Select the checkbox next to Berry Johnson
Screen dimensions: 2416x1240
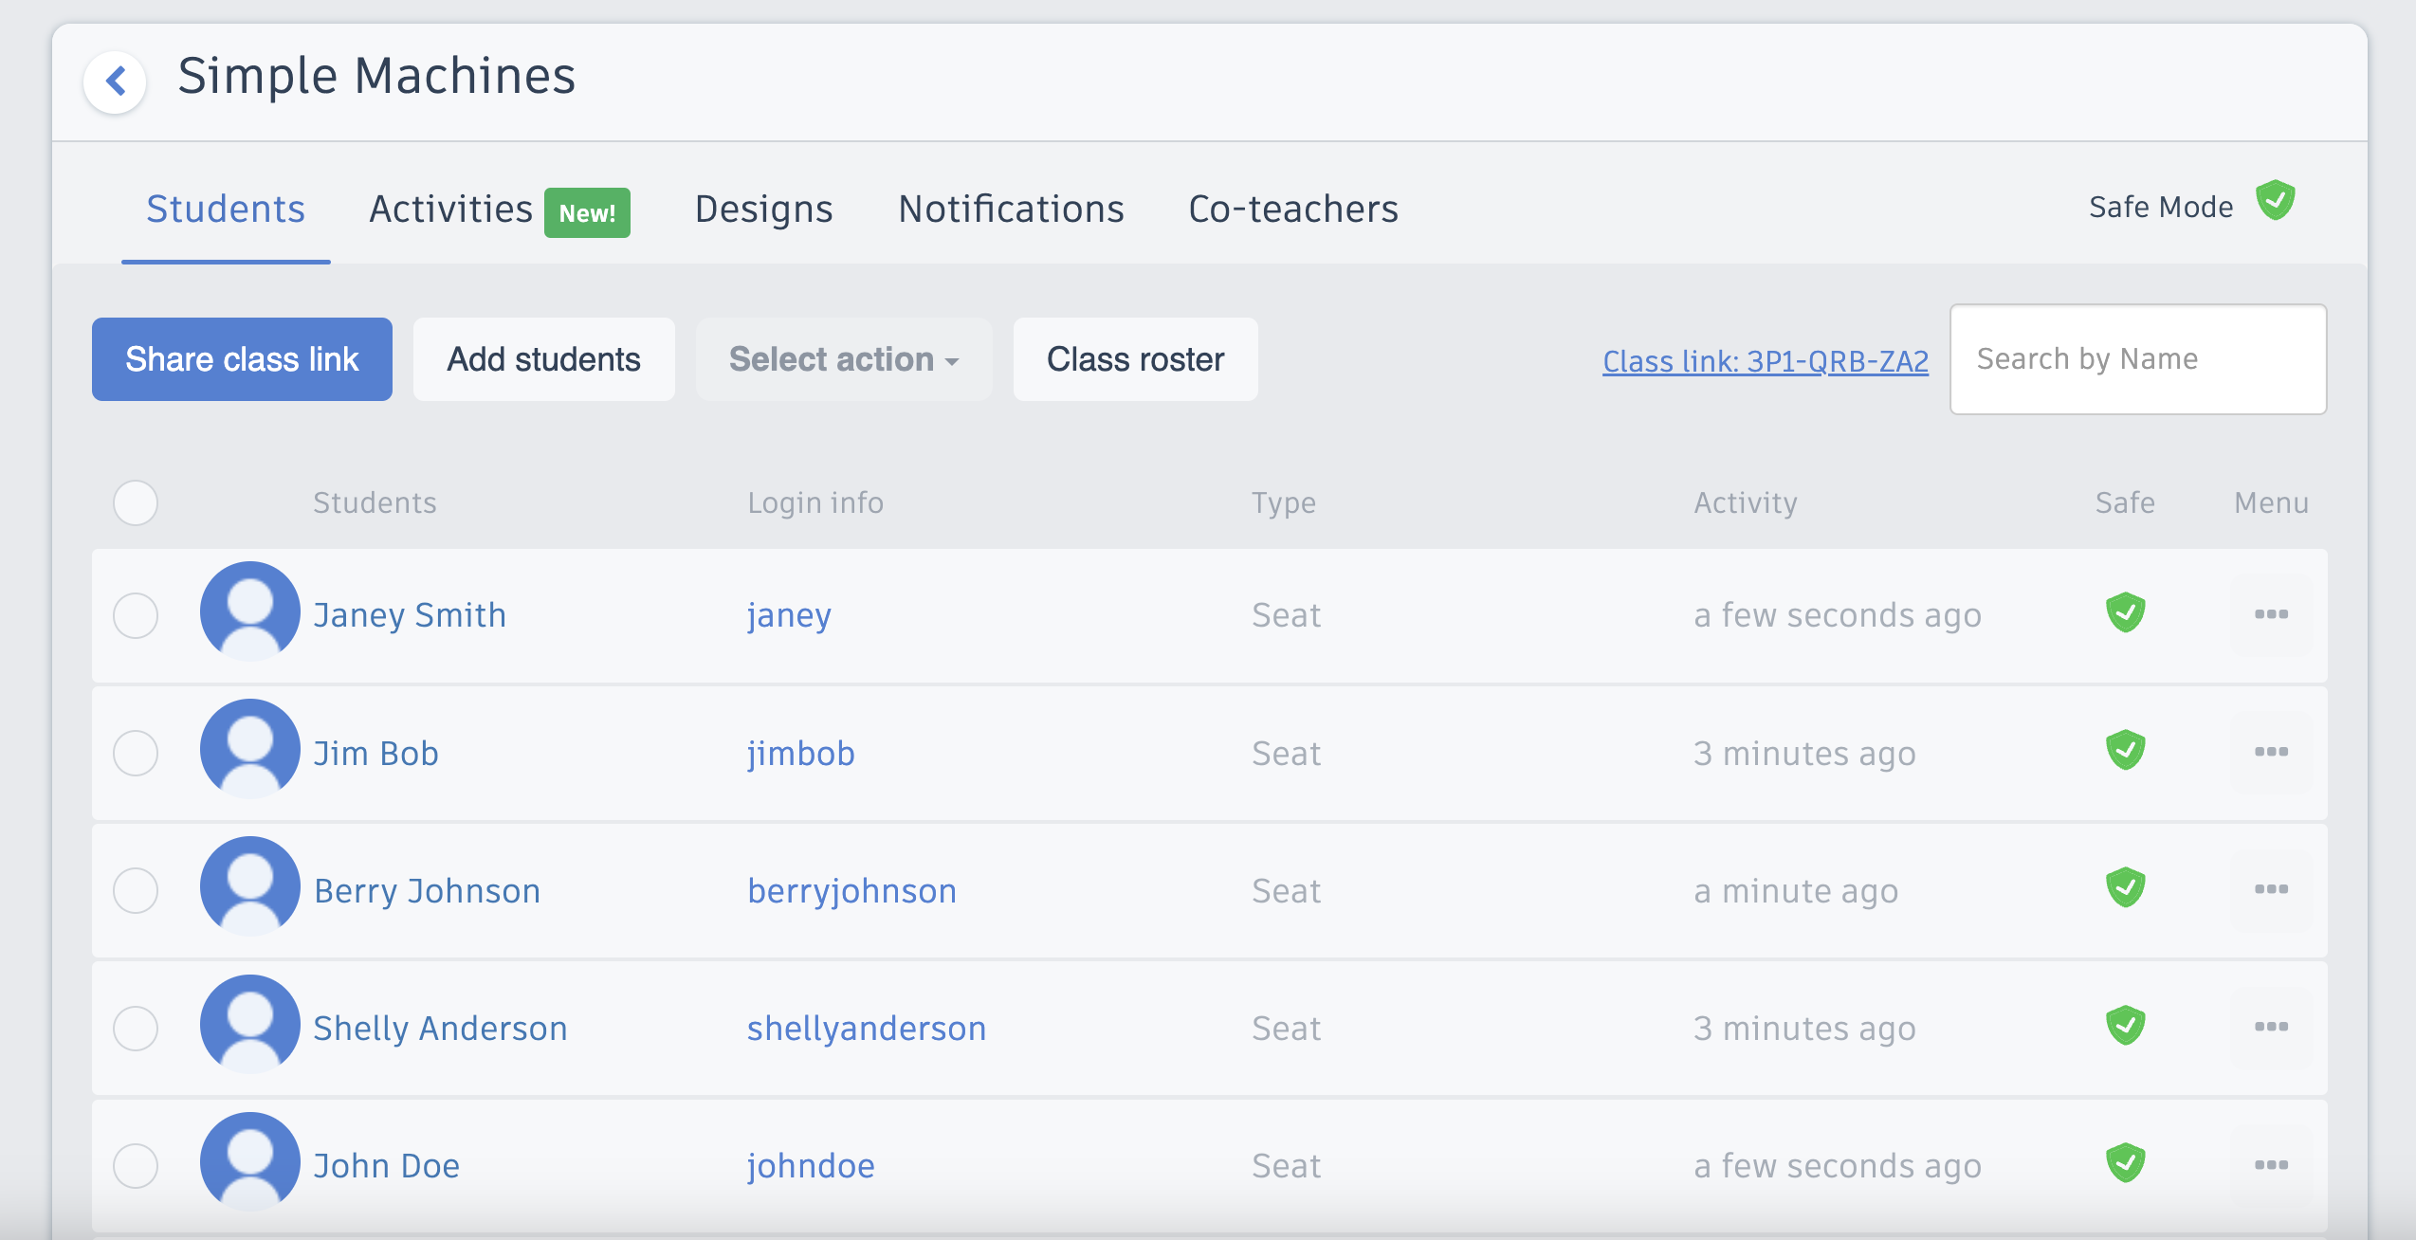(x=136, y=890)
